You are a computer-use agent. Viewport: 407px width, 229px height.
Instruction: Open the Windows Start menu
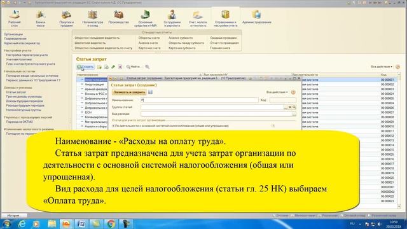tap(6, 224)
